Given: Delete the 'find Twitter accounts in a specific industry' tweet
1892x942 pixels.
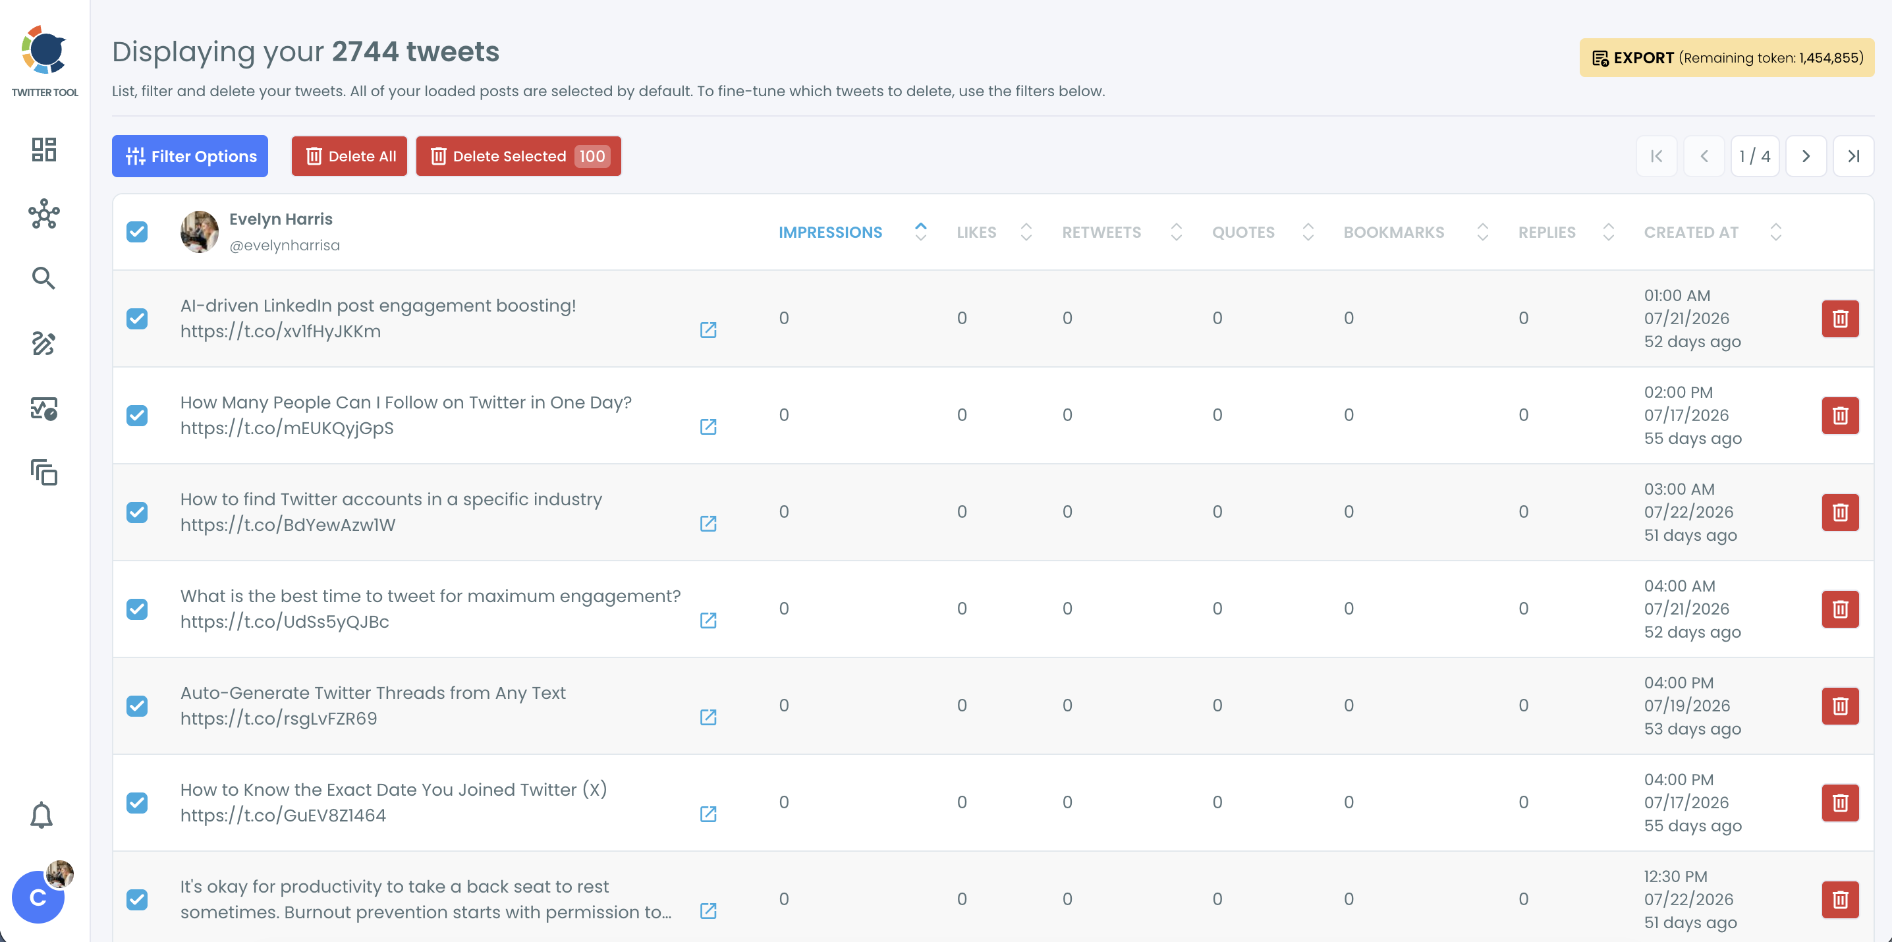Looking at the screenshot, I should click(1840, 513).
